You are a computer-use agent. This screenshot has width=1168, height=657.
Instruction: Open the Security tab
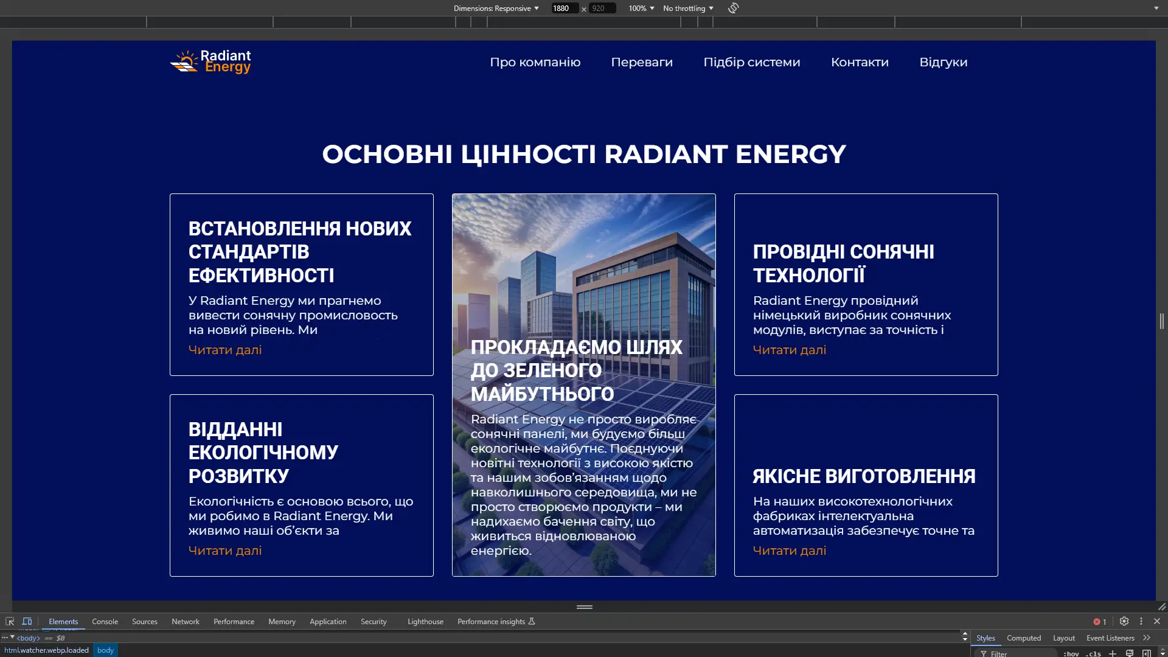(374, 621)
